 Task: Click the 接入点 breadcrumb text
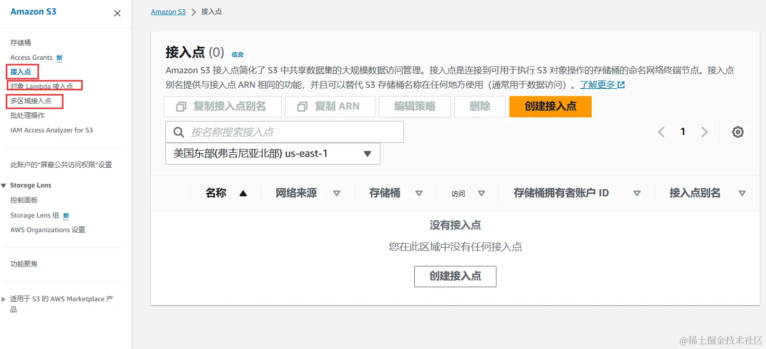(x=211, y=11)
